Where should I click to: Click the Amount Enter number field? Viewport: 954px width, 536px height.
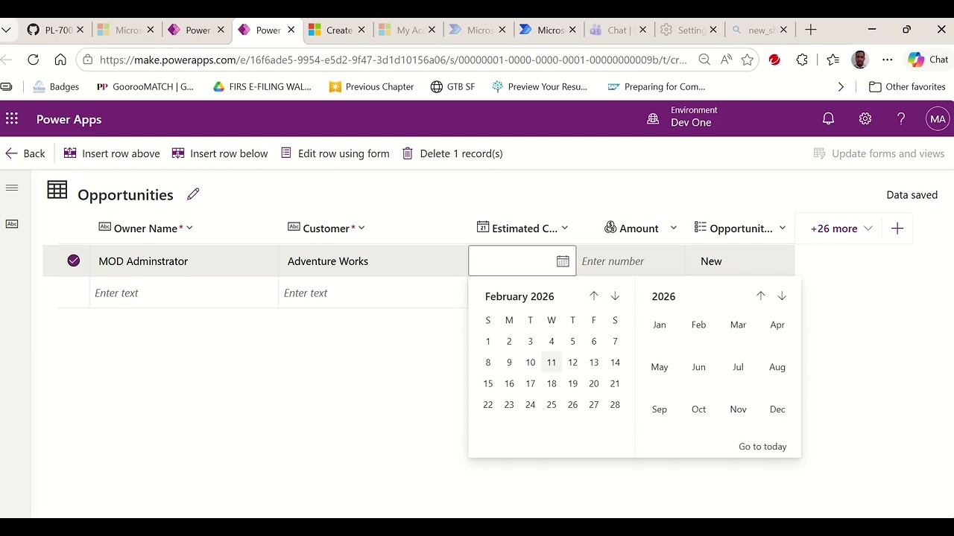(x=631, y=261)
